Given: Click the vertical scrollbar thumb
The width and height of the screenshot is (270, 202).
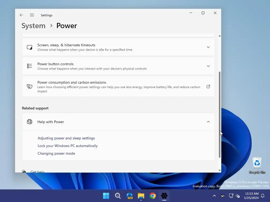Looking at the screenshot, I should tap(220, 115).
